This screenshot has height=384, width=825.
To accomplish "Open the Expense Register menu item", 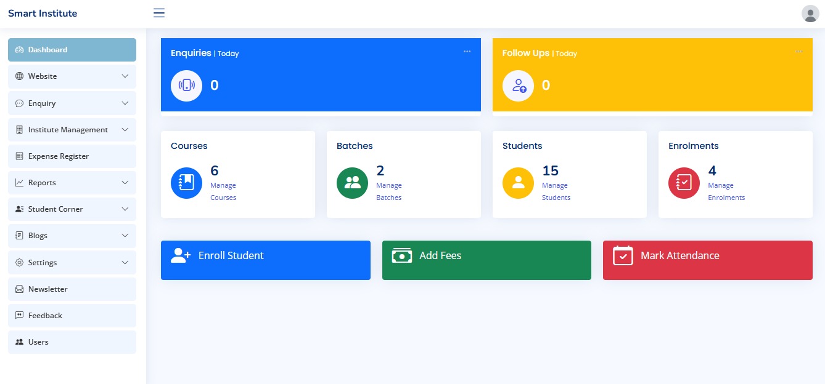I will [x=59, y=156].
